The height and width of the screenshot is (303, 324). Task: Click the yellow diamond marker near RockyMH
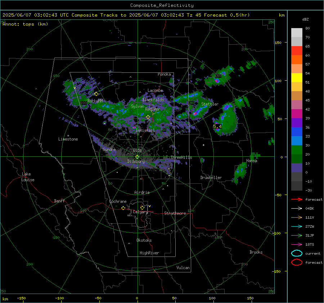(x=96, y=94)
